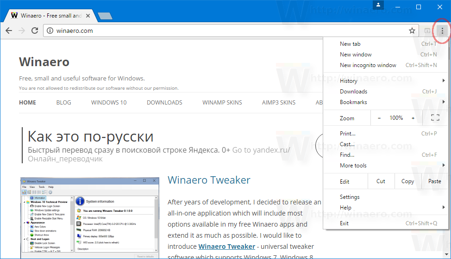Open AIMP3 SKINS nav link
The width and height of the screenshot is (451, 259).
(279, 103)
